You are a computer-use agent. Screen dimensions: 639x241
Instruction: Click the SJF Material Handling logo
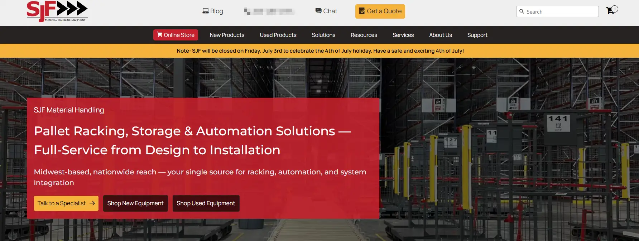tap(57, 11)
